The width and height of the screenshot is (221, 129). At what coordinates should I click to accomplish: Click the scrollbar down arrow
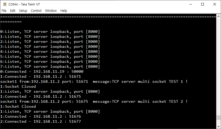pyautogui.click(x=218, y=126)
